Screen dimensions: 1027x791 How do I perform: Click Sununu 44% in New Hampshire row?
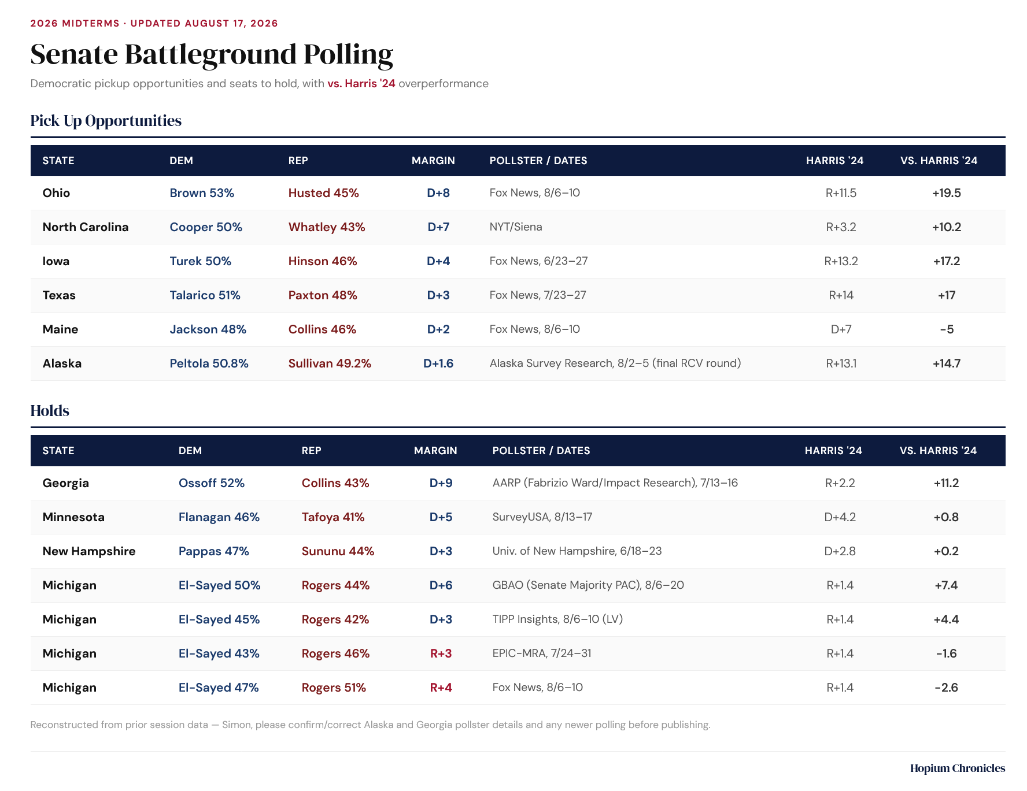click(338, 551)
